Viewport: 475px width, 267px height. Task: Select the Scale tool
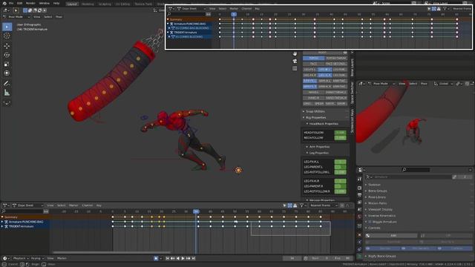coord(7,65)
